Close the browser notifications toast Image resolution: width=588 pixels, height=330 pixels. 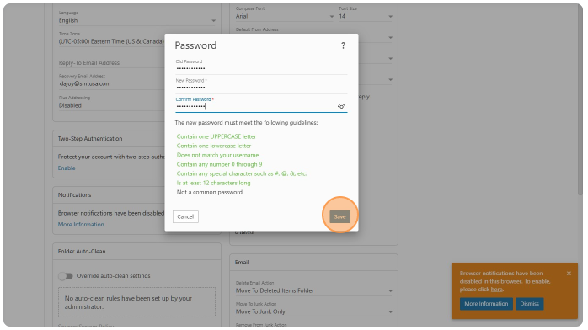569,274
